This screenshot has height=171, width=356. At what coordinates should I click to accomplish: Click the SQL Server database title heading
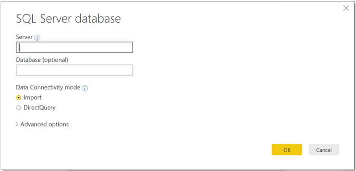68,19
